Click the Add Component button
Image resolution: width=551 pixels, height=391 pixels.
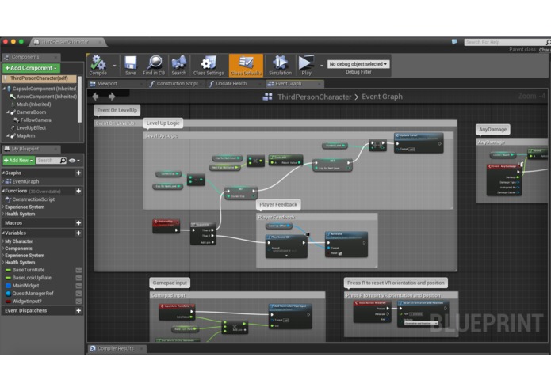(x=31, y=68)
